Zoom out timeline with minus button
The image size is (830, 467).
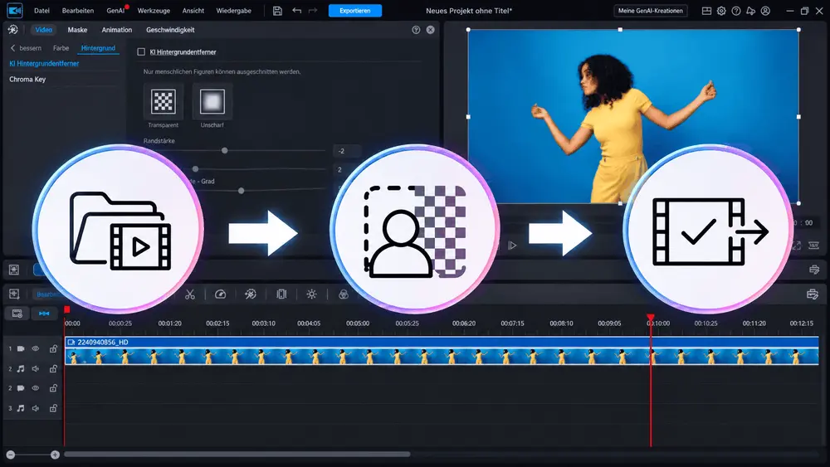(x=11, y=455)
